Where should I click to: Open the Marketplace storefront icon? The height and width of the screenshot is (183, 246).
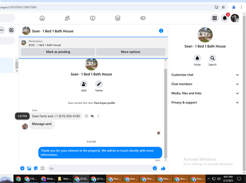click(118, 18)
